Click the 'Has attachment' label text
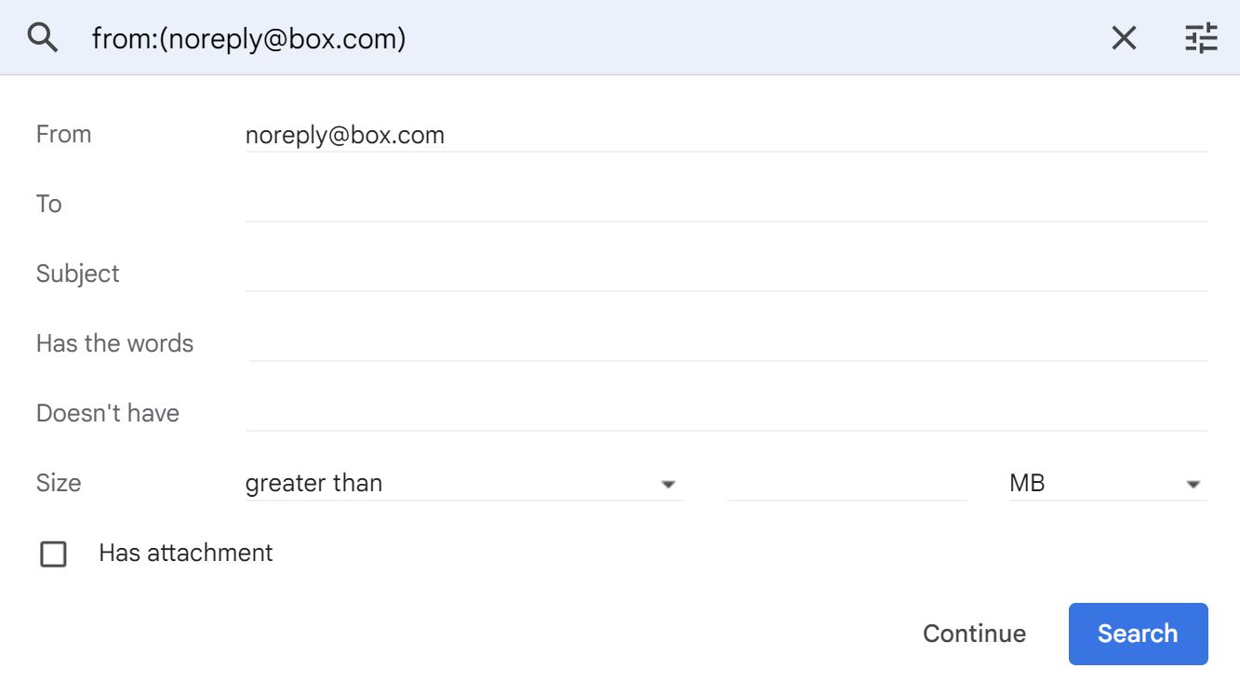The height and width of the screenshot is (695, 1240). coord(186,553)
